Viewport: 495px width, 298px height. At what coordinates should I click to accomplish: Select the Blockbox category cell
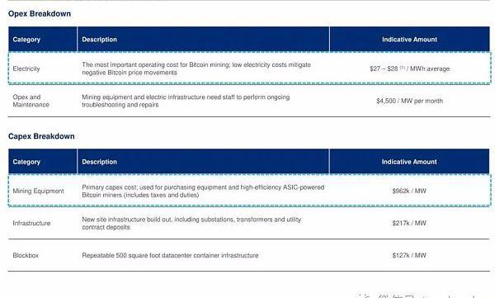point(26,255)
